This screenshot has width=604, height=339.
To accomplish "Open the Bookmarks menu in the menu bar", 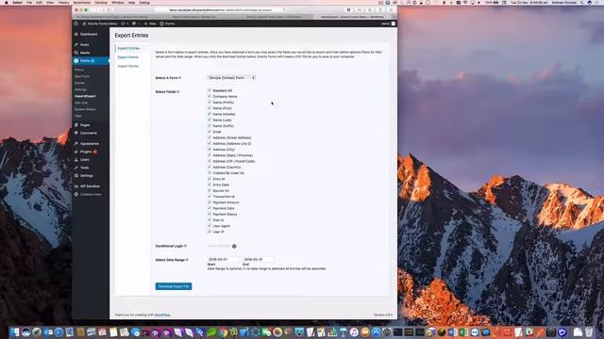I will pos(82,2).
